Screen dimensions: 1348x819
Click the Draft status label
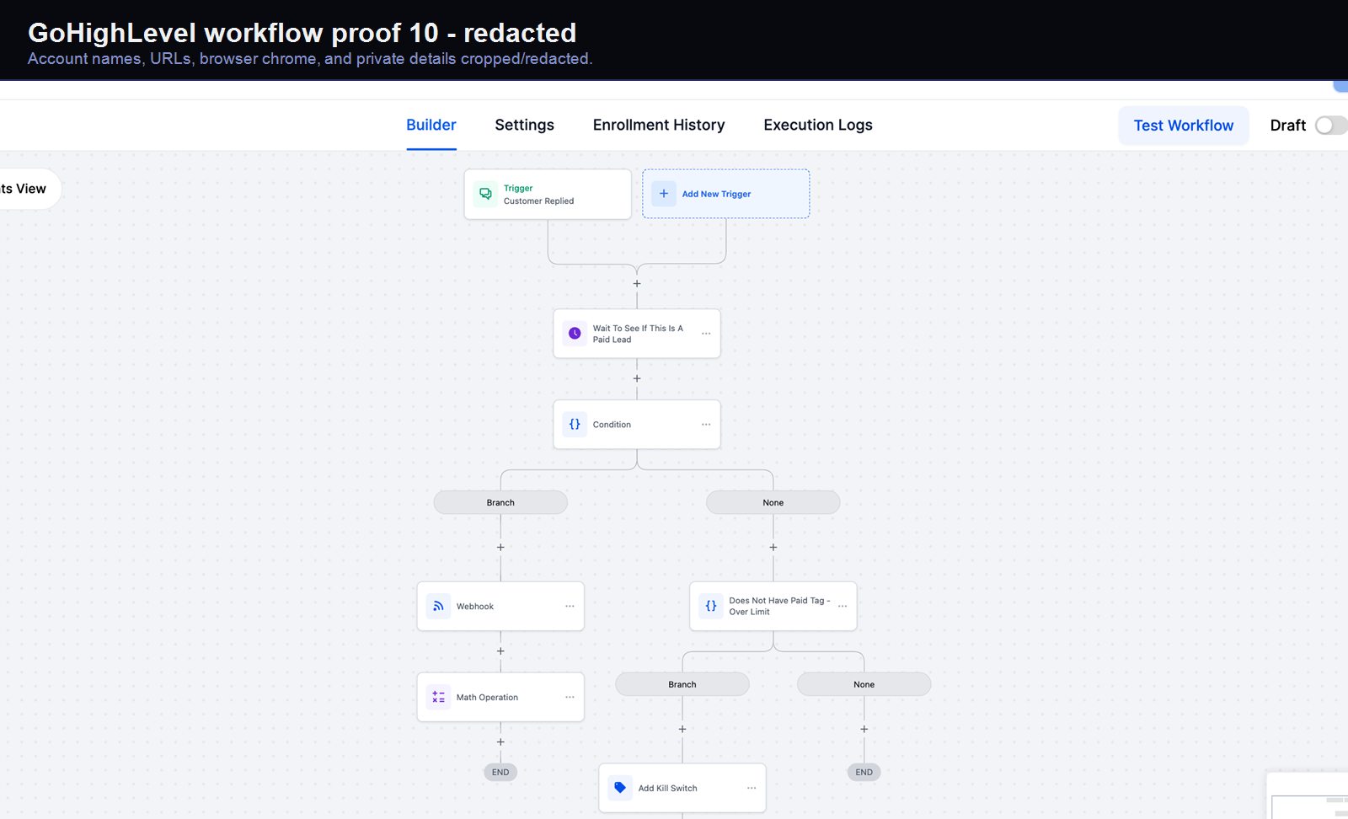1288,126
